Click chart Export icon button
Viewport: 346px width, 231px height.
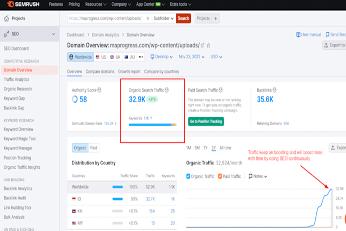pyautogui.click(x=337, y=148)
